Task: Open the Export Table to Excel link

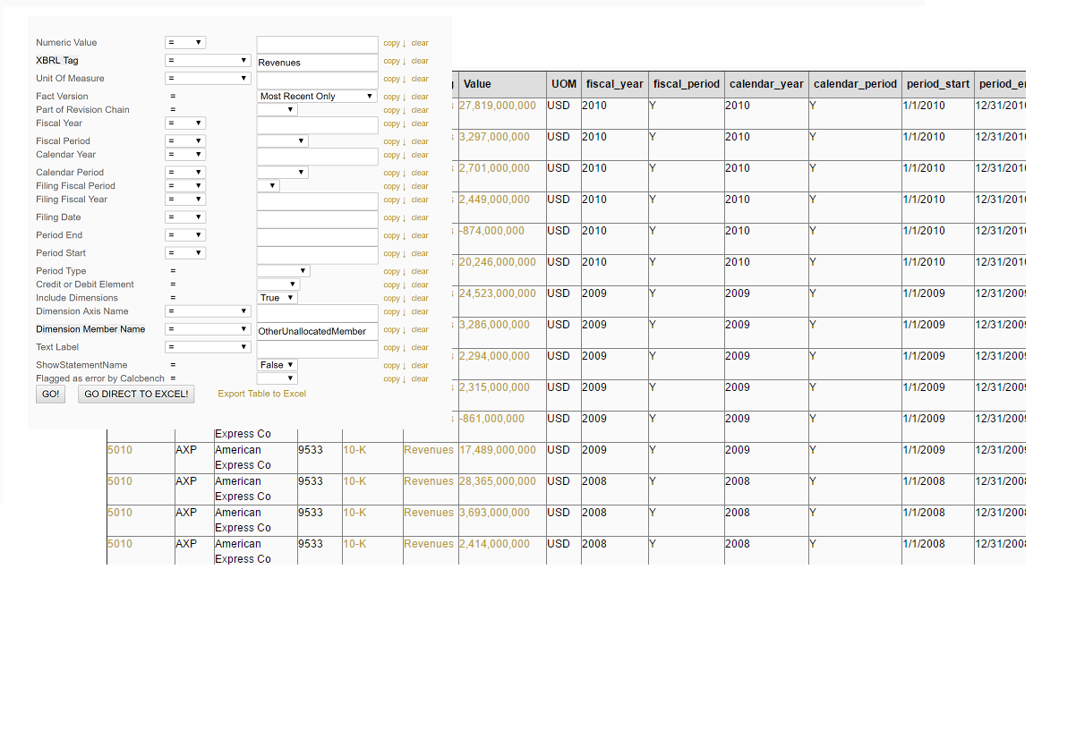Action: (x=261, y=394)
